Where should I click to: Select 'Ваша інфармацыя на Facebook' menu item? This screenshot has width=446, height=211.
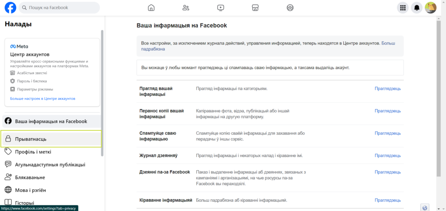52,122
